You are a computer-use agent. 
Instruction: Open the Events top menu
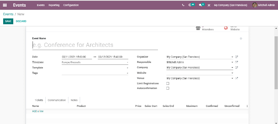(41, 5)
